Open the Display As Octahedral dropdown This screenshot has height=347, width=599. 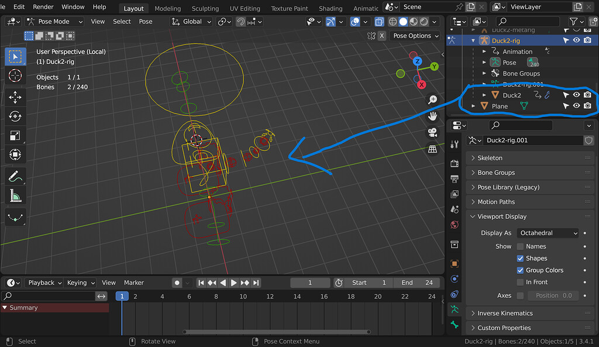coord(548,233)
